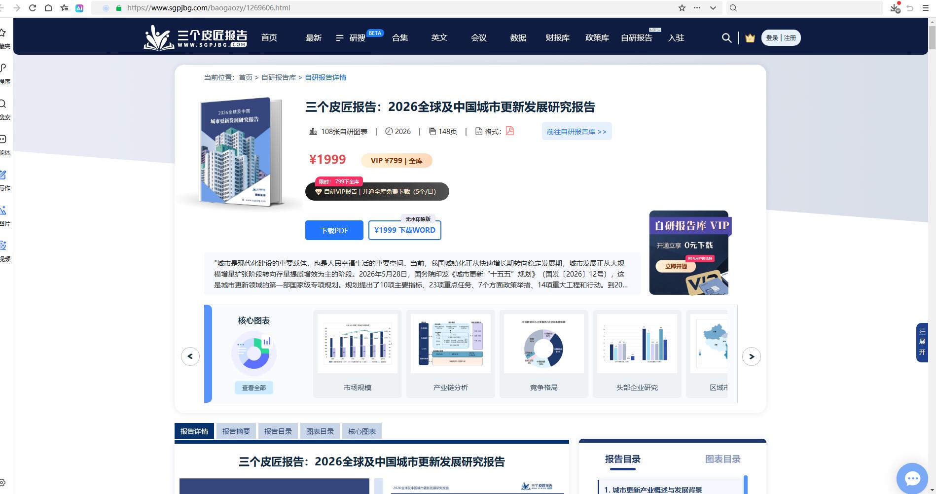Viewport: 936px width, 494px height.
Task: Open the AI assistant icon in toolbar
Action: [79, 8]
